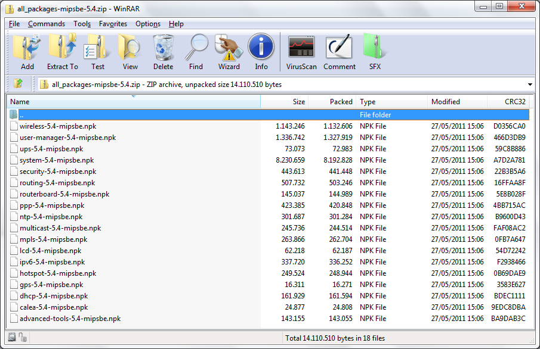
Task: Expand the address bar dropdown arrow
Action: (x=530, y=84)
